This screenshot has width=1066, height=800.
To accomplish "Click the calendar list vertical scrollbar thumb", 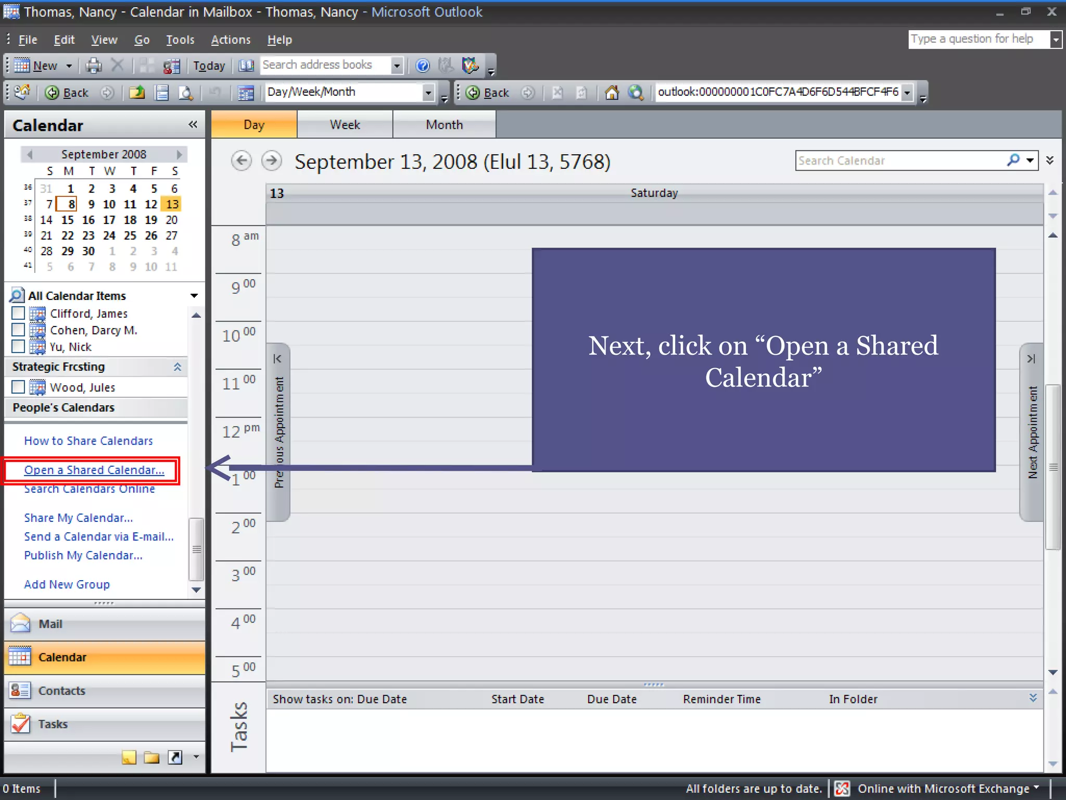I will pyautogui.click(x=196, y=549).
